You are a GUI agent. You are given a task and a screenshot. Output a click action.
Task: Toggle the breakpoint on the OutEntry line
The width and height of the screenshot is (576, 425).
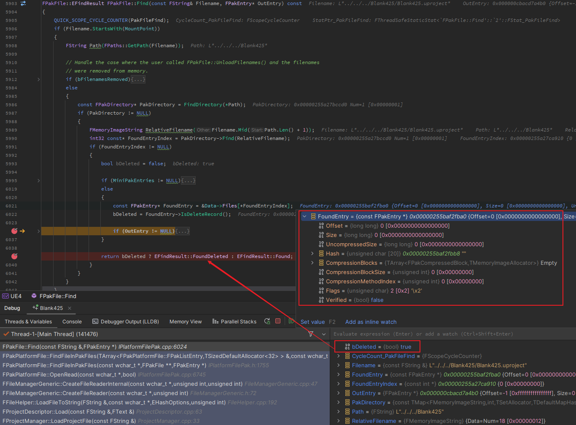[14, 231]
